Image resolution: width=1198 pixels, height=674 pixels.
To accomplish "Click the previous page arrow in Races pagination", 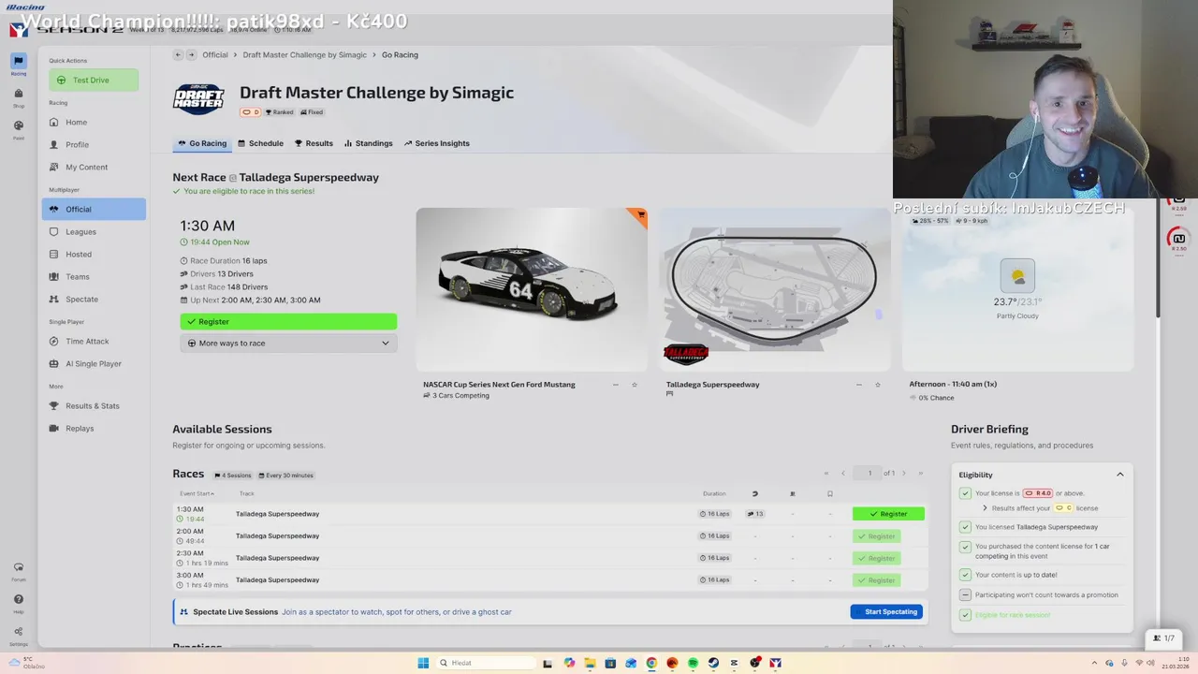I will click(842, 474).
